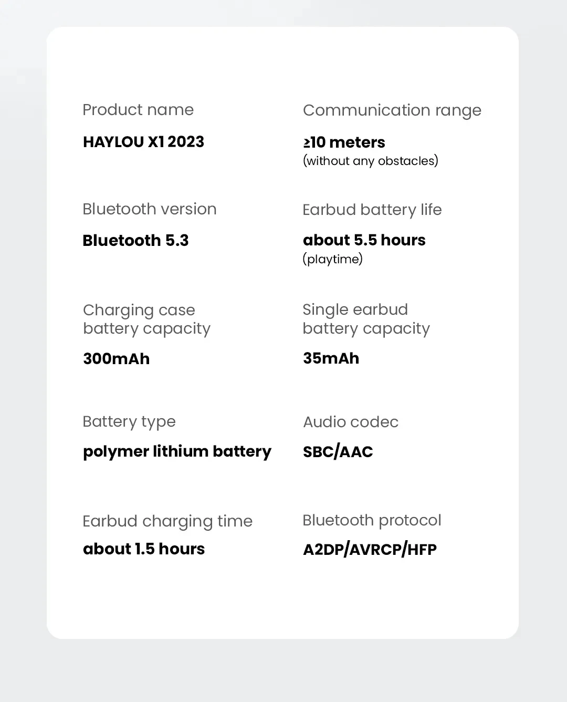Select the SBC/AAC value
This screenshot has height=702, width=567.
[x=338, y=452]
